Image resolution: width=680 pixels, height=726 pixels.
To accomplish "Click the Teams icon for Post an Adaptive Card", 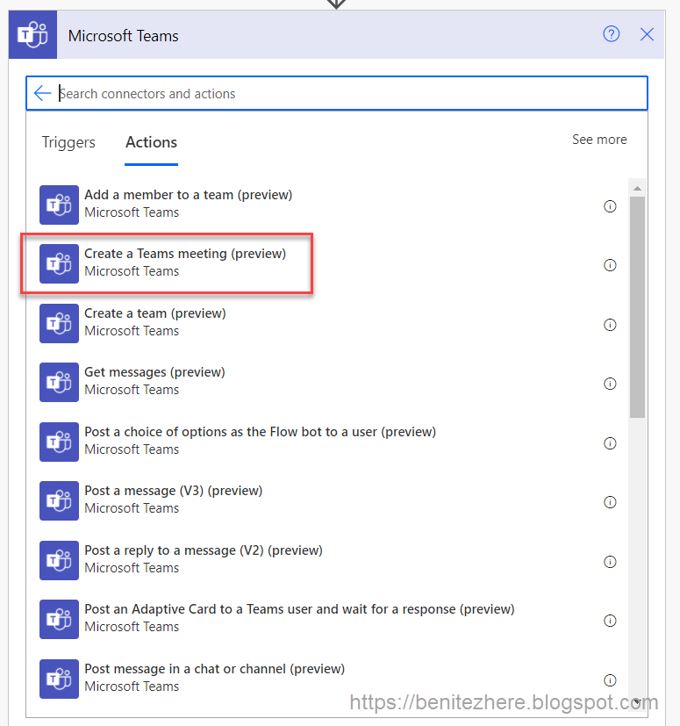I will (x=59, y=619).
